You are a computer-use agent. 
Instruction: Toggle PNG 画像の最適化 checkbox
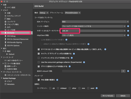[x=39, y=80]
